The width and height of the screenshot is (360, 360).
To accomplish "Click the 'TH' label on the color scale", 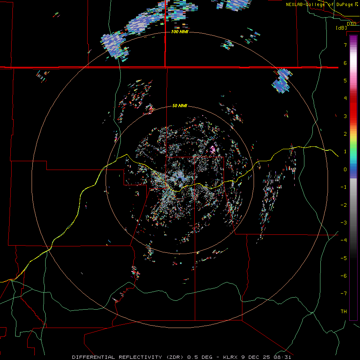I will 344,312.
